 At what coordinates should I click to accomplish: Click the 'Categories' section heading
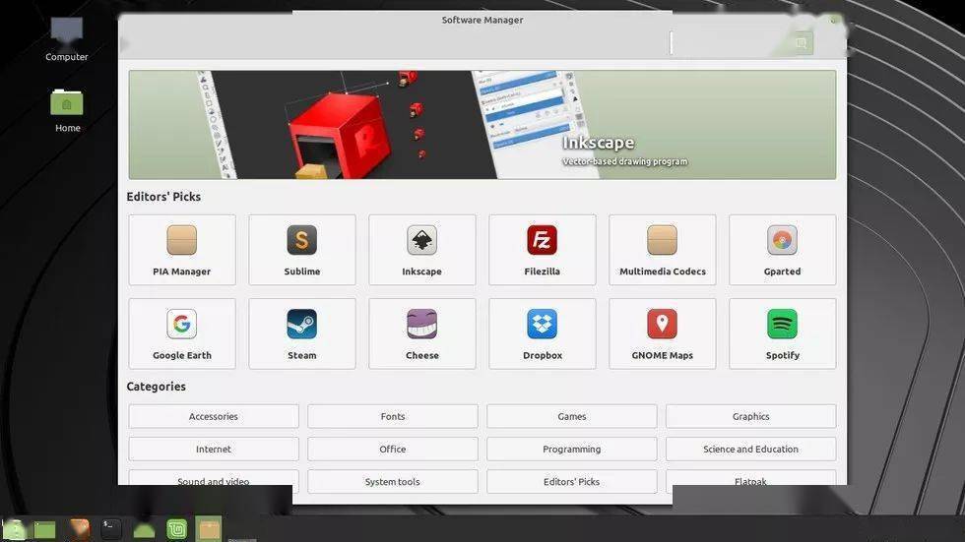pos(157,387)
